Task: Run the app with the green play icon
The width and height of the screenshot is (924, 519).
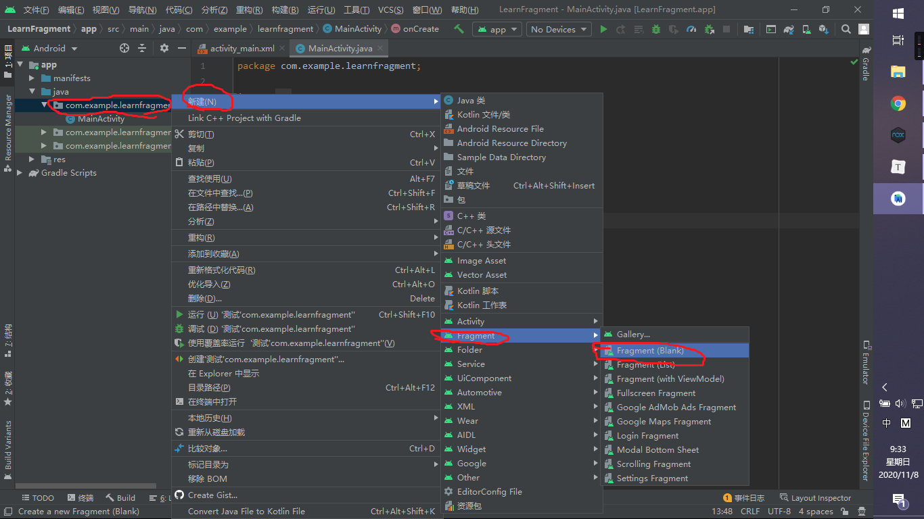Action: 603,29
